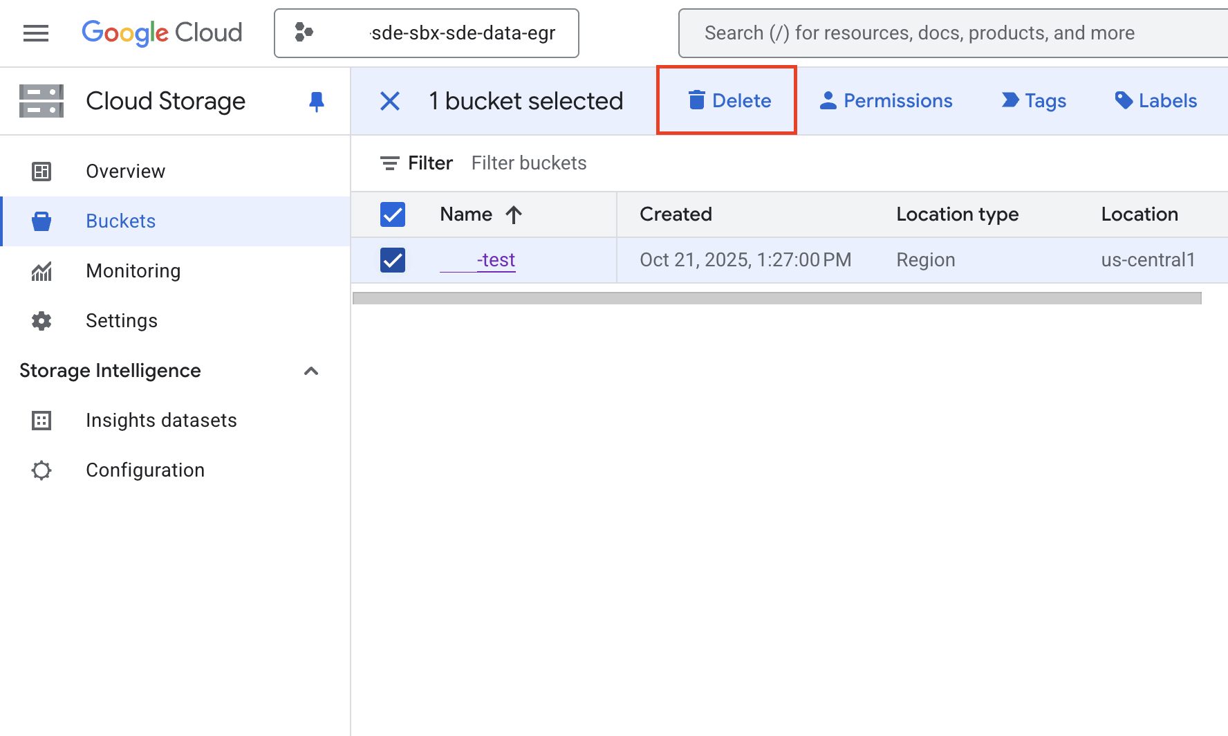Open the project picker sde-sbx-sde-data-egr
This screenshot has width=1228, height=736.
[426, 33]
